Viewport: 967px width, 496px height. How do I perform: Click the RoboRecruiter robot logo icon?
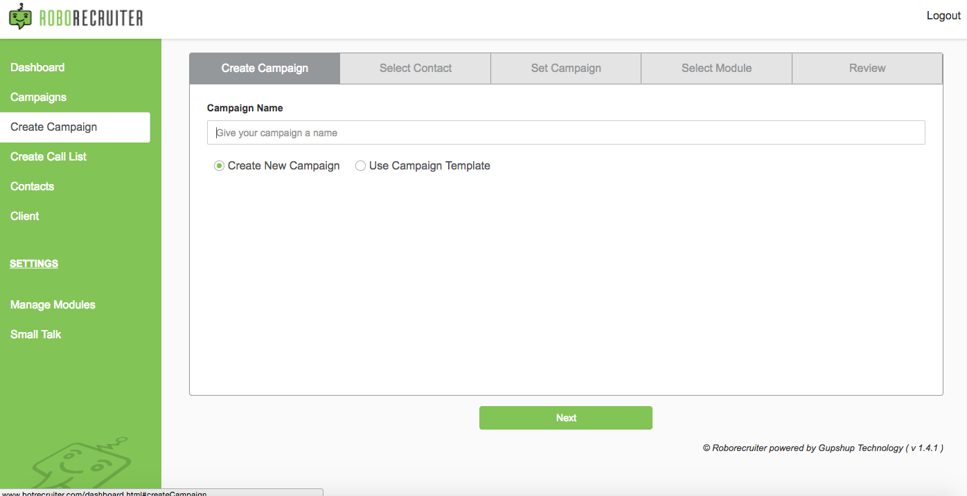click(21, 17)
